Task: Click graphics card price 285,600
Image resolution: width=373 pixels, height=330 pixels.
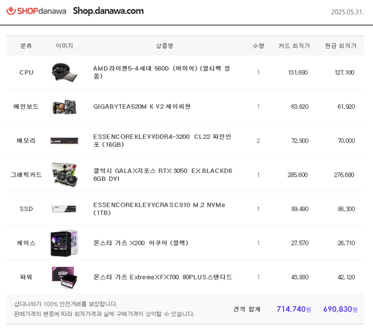Action: (297, 175)
